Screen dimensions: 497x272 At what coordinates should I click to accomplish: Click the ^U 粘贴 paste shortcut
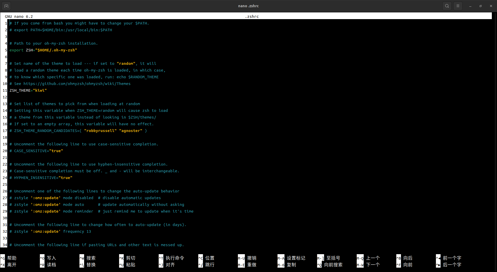127,265
